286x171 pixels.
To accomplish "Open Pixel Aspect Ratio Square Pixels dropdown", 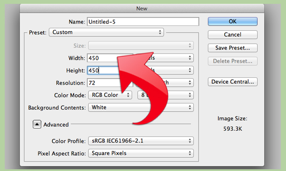I will (141, 153).
